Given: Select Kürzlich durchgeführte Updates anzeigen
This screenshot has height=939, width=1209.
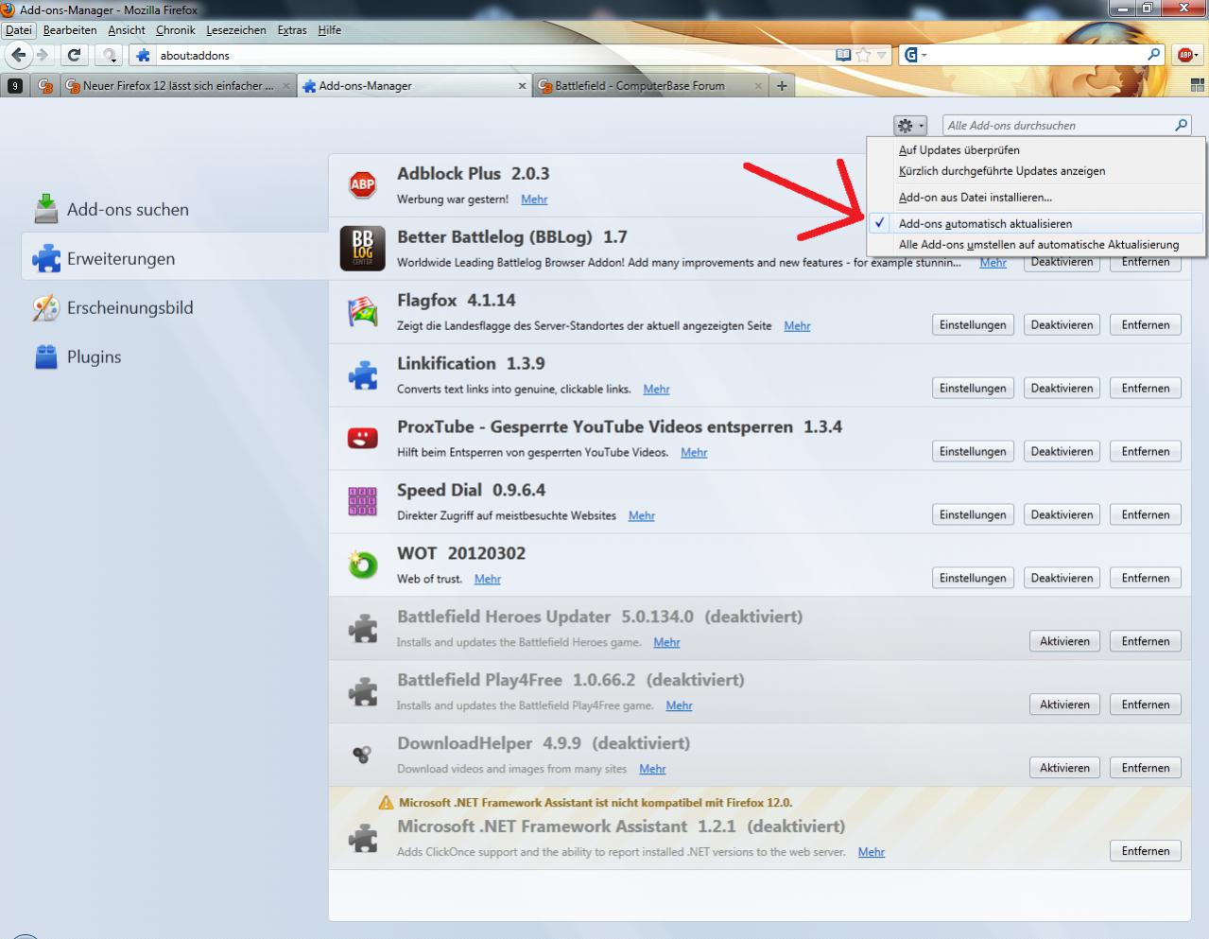Looking at the screenshot, I should (1036, 171).
